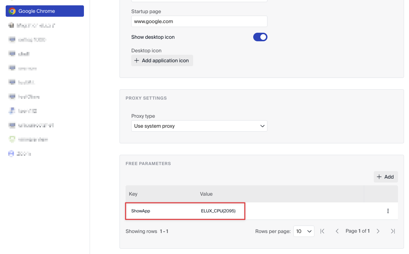
Task: Open the three-dot menu for ShowApp row
Action: point(388,211)
